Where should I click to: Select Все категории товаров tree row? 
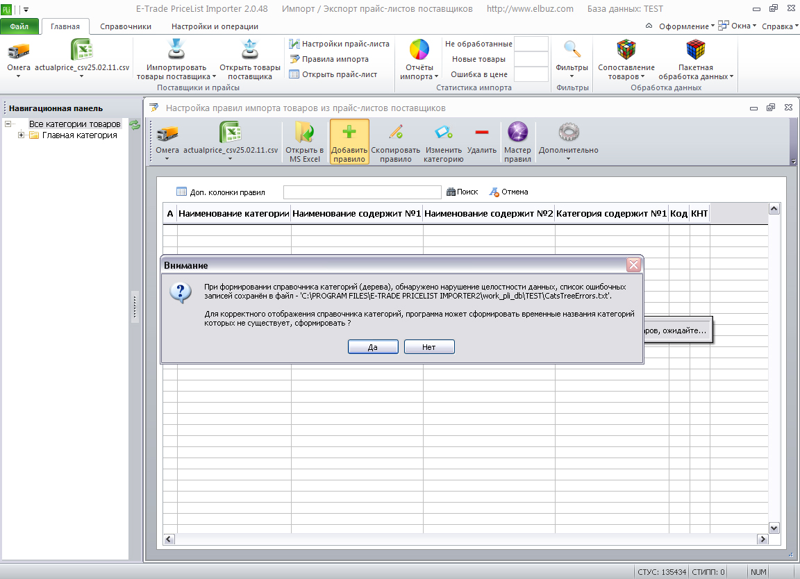click(74, 124)
